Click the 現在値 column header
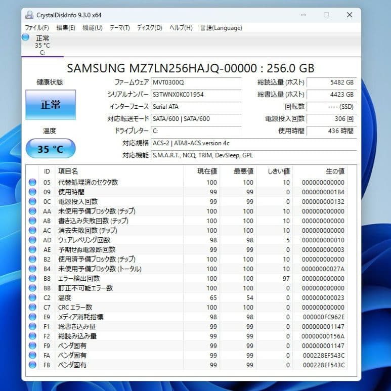 click(x=202, y=171)
